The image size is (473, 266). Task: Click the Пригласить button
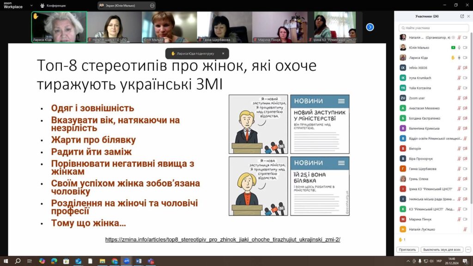tap(406, 249)
